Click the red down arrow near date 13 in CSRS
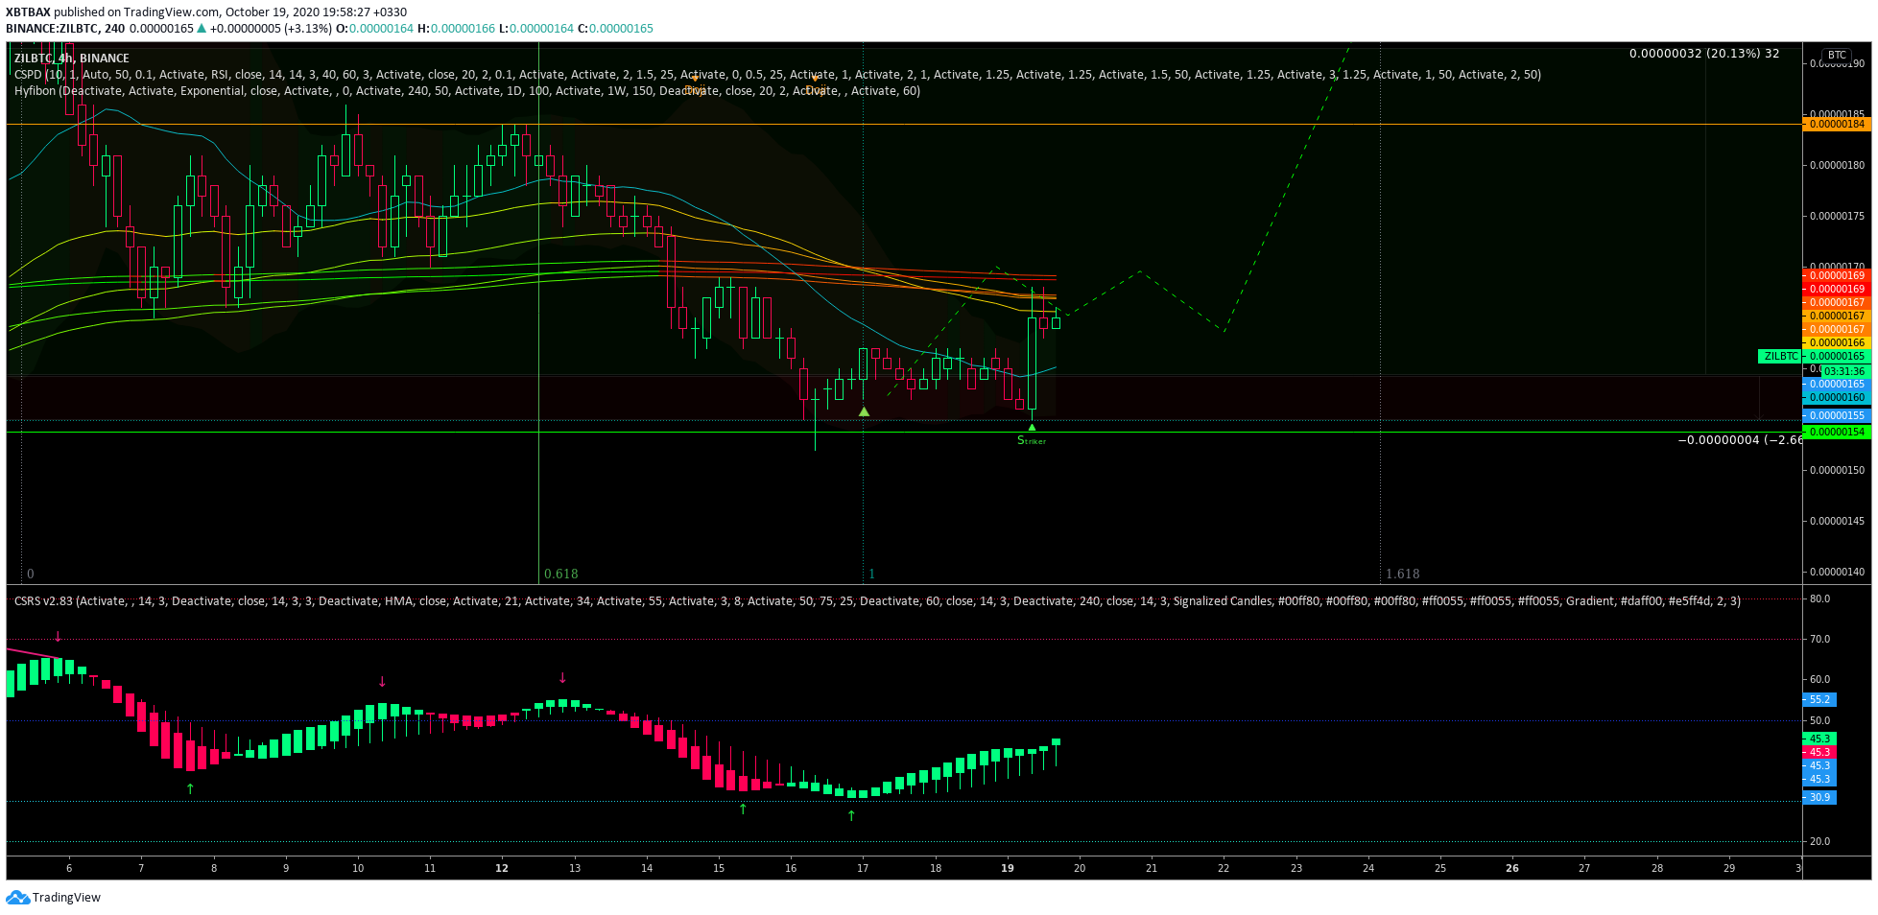This screenshot has height=915, width=1878. coord(562,678)
